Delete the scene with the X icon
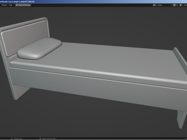The height and width of the screenshot is (140, 187). click(177, 5)
